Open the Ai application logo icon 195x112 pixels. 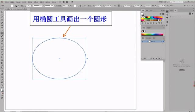tap(2, 2)
